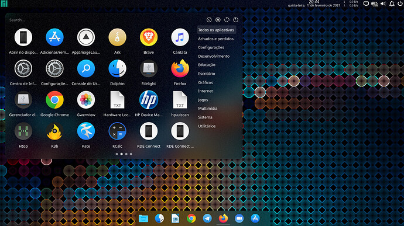Image resolution: width=404 pixels, height=226 pixels.
Task: Show Internet category apps
Action: coord(206,91)
